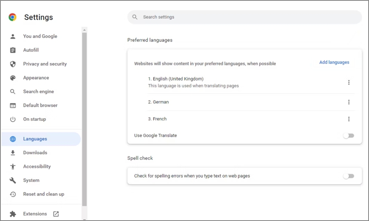369x221 pixels.
Task: Click the Add languages button
Action: pyautogui.click(x=334, y=62)
